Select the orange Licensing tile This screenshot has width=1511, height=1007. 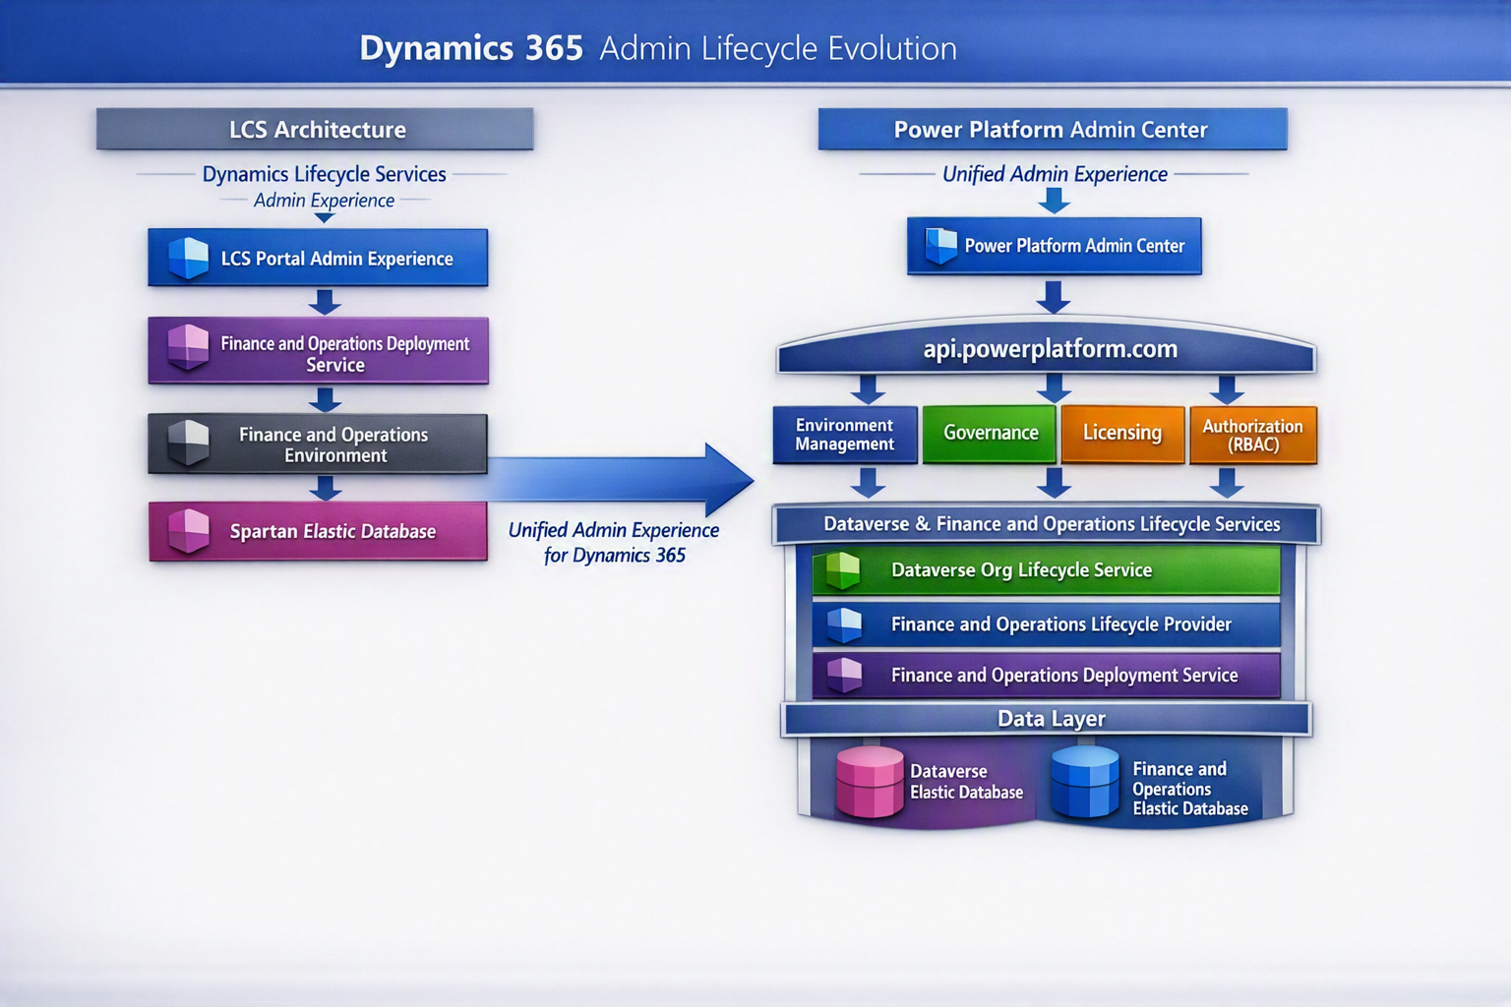point(1122,434)
